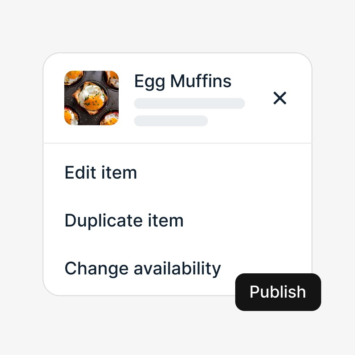This screenshot has width=355, height=355.
Task: Trigger Duplicate item to copy Egg Muffins
Action: (x=124, y=220)
